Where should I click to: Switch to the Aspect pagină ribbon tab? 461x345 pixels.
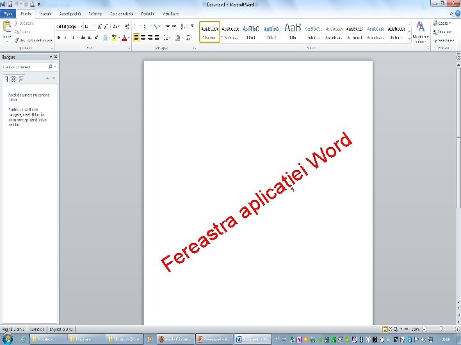coord(70,14)
